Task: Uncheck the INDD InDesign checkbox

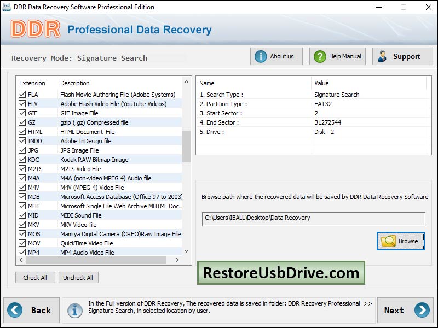Action: click(x=22, y=141)
